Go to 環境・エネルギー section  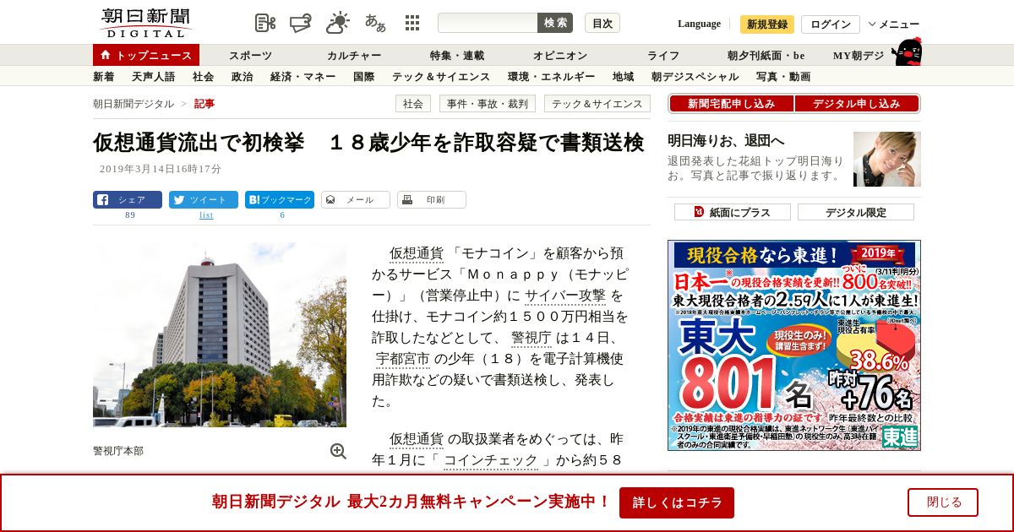(552, 77)
